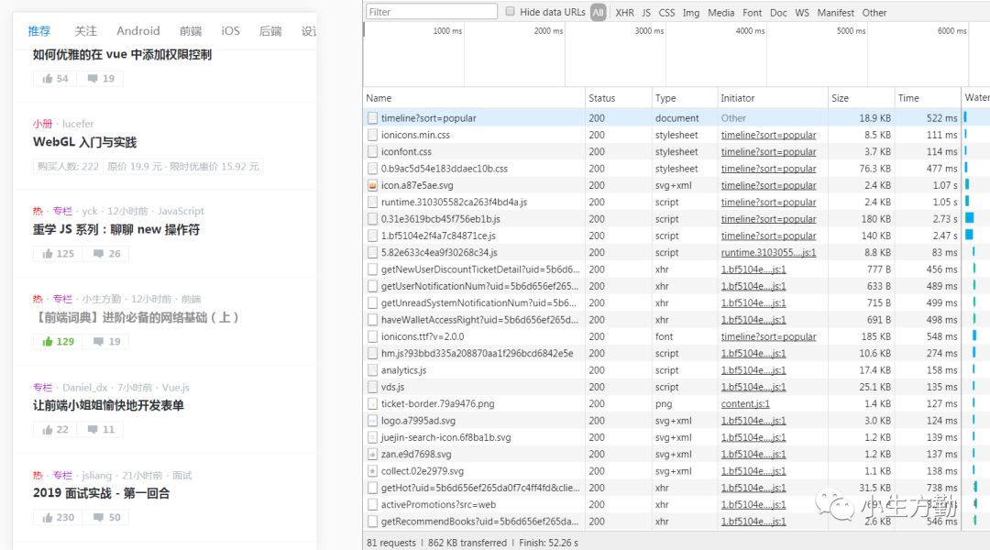
Task: Click comment icon showing 11 comments
Action: point(93,429)
